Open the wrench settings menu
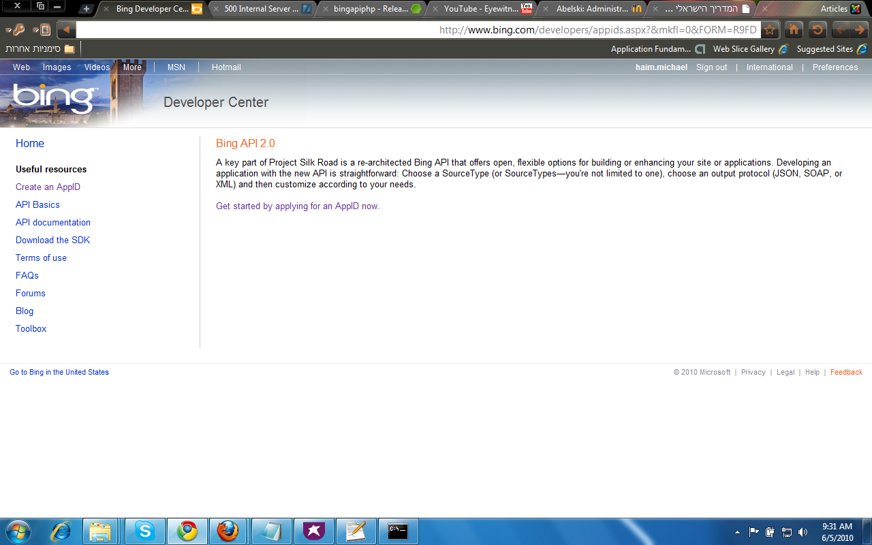This screenshot has height=545, width=872. [x=15, y=30]
